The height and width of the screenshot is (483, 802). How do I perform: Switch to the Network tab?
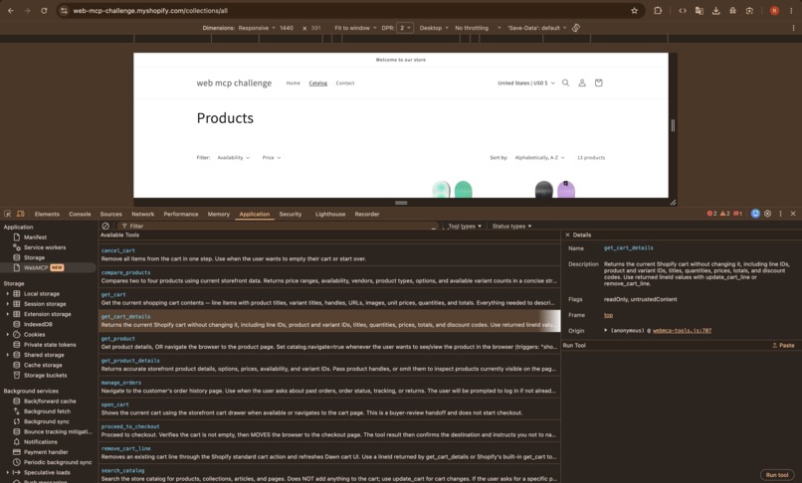142,214
